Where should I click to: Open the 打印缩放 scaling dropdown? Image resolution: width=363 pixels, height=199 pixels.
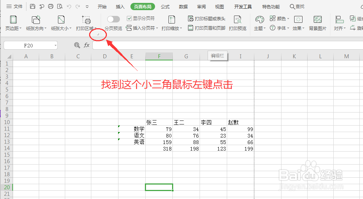point(172,23)
